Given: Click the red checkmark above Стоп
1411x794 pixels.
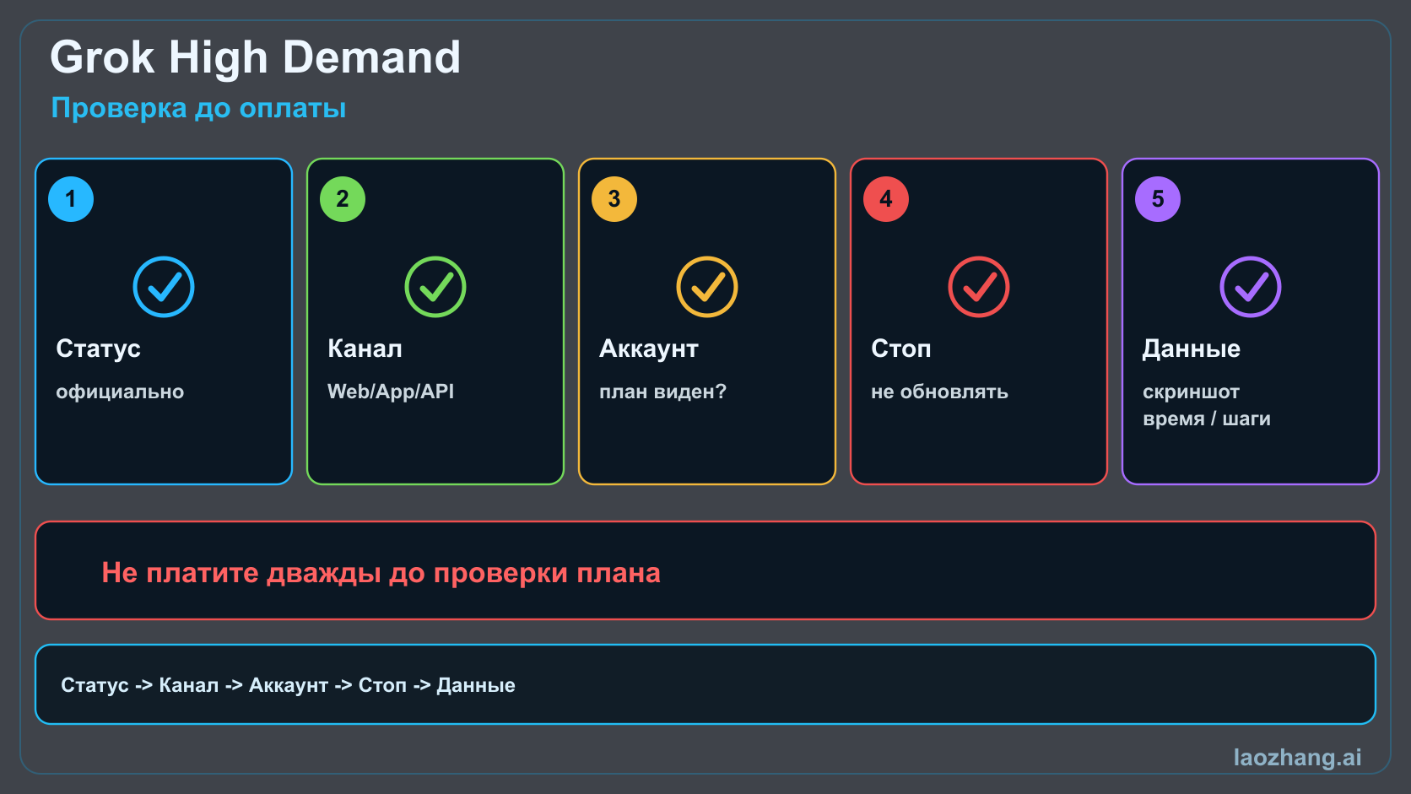Looking at the screenshot, I should [979, 287].
